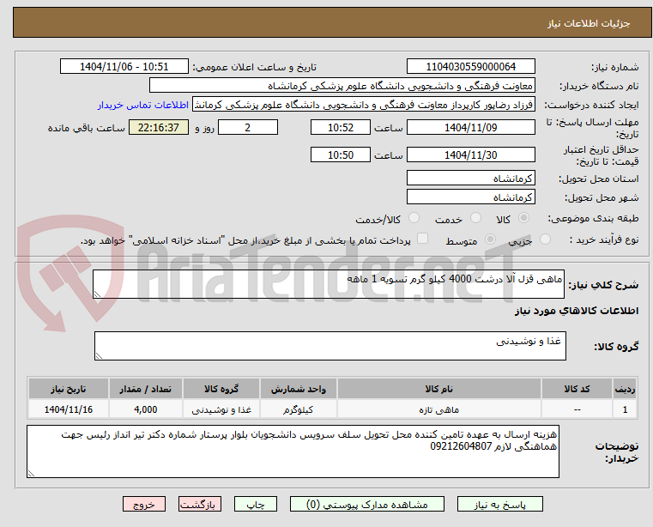Viewport: 653px width, 527px height.
Task: Click the delivery city field کرمانشاه
Action: [470, 197]
